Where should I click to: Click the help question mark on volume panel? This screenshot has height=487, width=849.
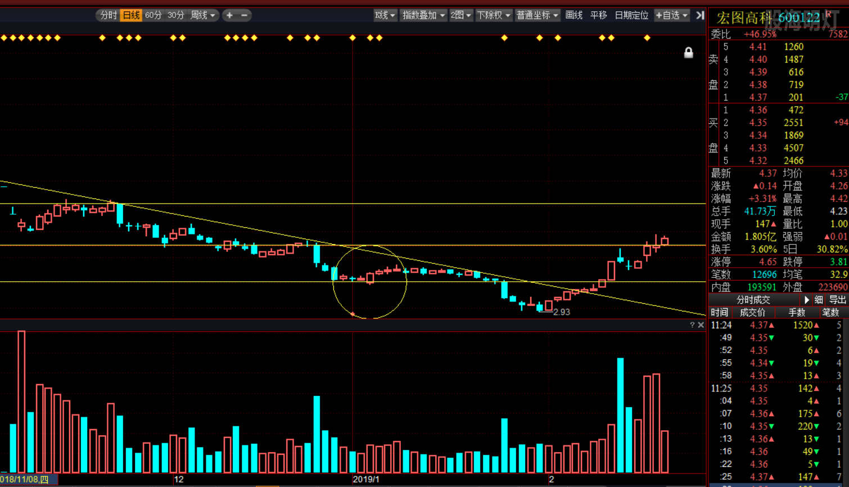[x=692, y=325]
